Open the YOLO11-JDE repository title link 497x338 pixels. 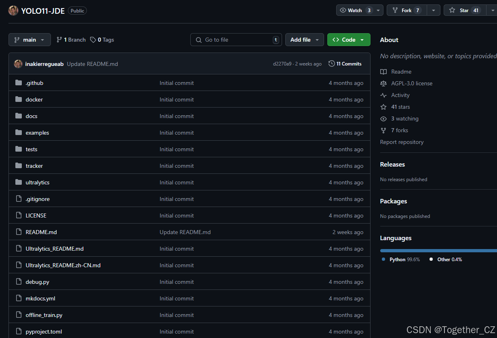[43, 11]
